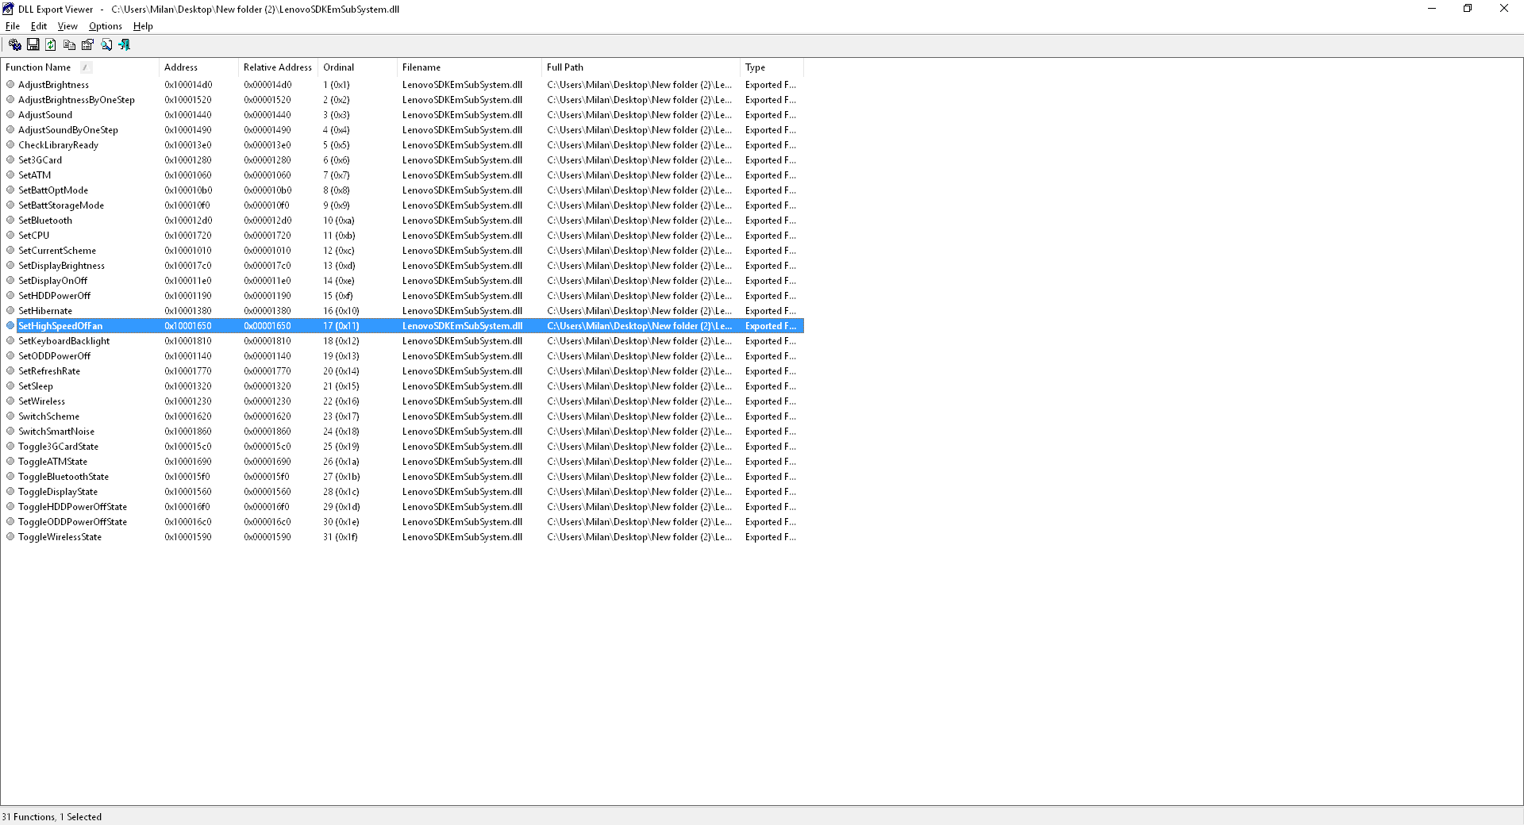Click the bullet icon beside SwitchSmartNoise

[10, 432]
